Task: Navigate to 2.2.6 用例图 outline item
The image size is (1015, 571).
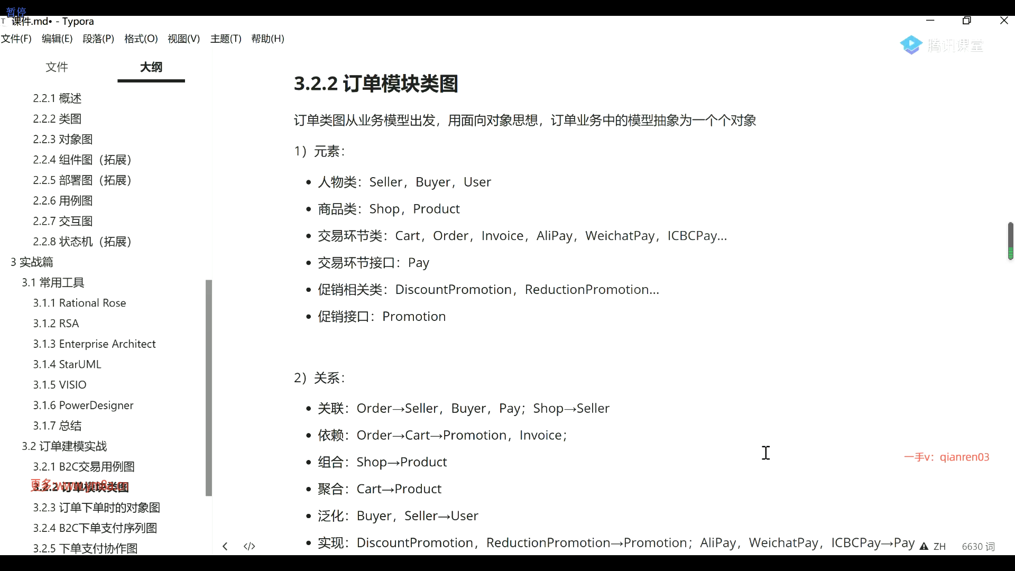Action: point(63,201)
